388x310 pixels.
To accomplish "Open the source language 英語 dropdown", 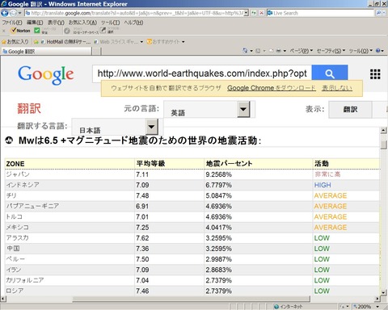I will click(243, 109).
